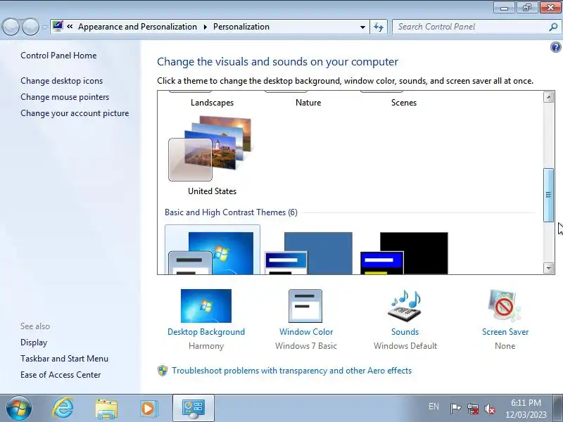Click the shield icon beside Troubleshoot link
The height and width of the screenshot is (422, 563).
tap(163, 371)
